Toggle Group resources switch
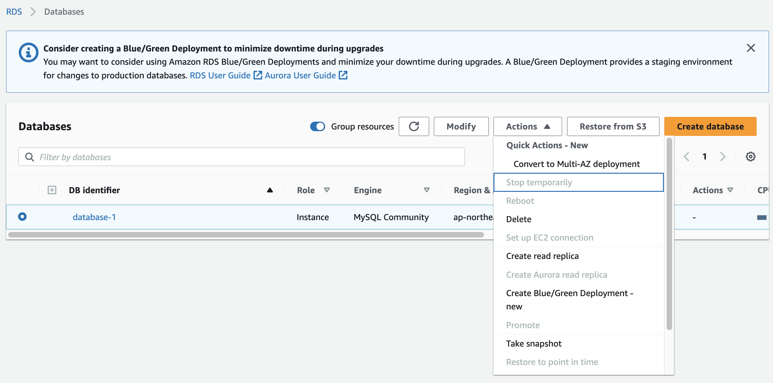The height and width of the screenshot is (383, 773). tap(317, 126)
